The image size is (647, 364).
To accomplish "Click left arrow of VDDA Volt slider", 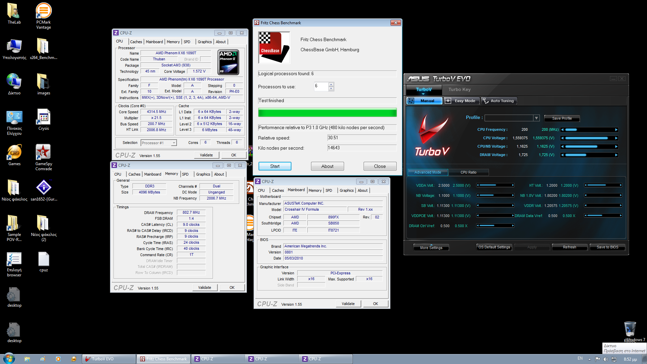I will coord(478,185).
